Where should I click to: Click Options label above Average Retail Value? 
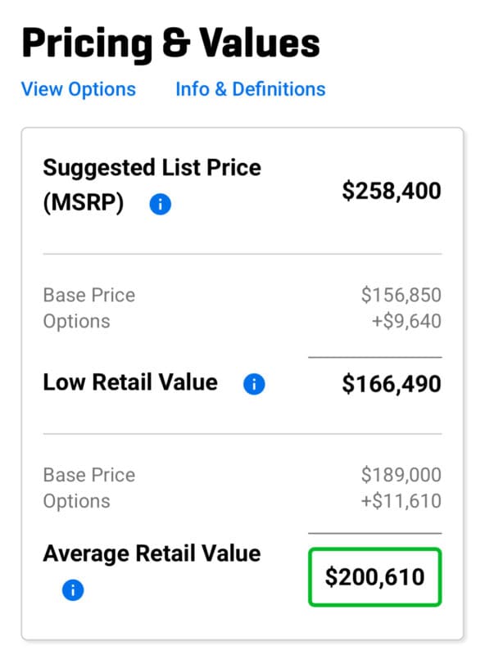click(76, 502)
